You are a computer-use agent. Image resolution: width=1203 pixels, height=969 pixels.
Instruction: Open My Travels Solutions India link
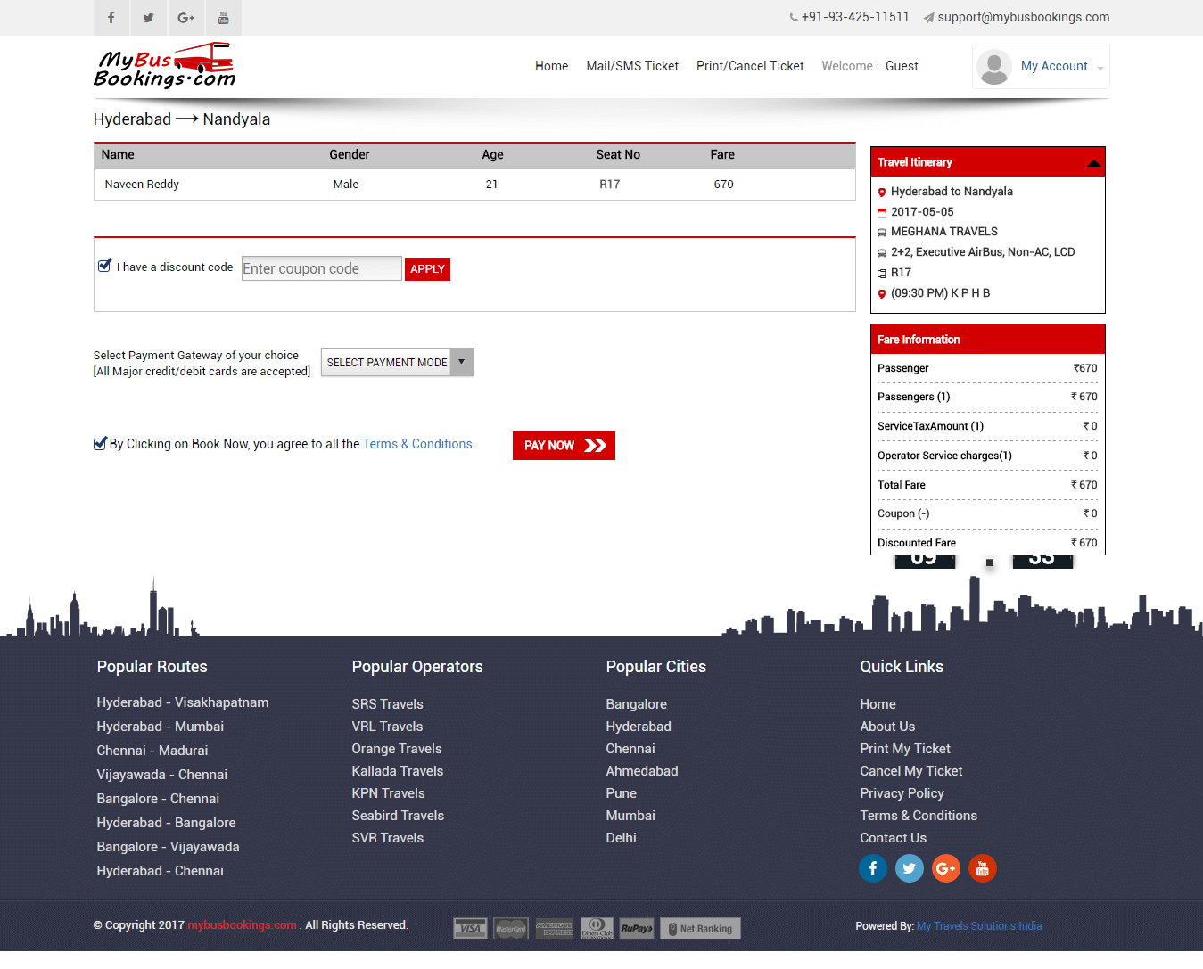pyautogui.click(x=979, y=926)
